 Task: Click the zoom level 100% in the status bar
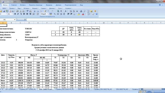[149, 92]
